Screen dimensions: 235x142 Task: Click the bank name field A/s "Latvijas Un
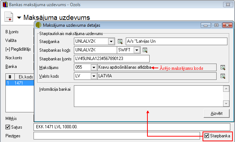[177, 41]
